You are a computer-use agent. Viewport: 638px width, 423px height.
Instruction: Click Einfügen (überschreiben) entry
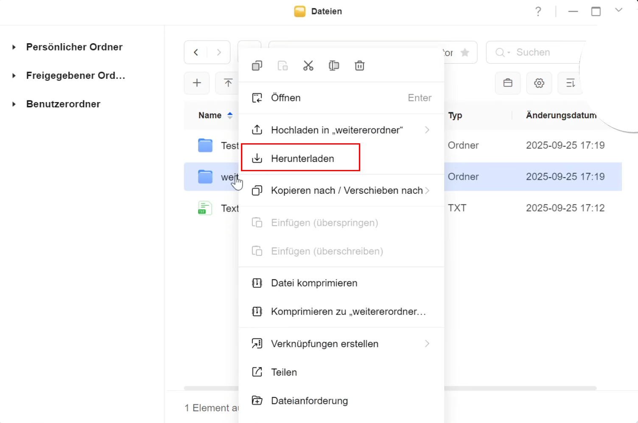[x=341, y=251]
